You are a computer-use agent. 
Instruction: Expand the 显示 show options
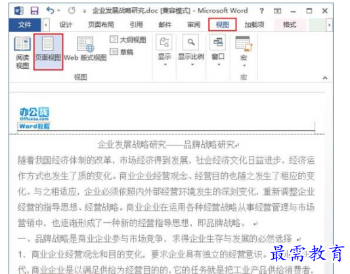click(x=165, y=50)
